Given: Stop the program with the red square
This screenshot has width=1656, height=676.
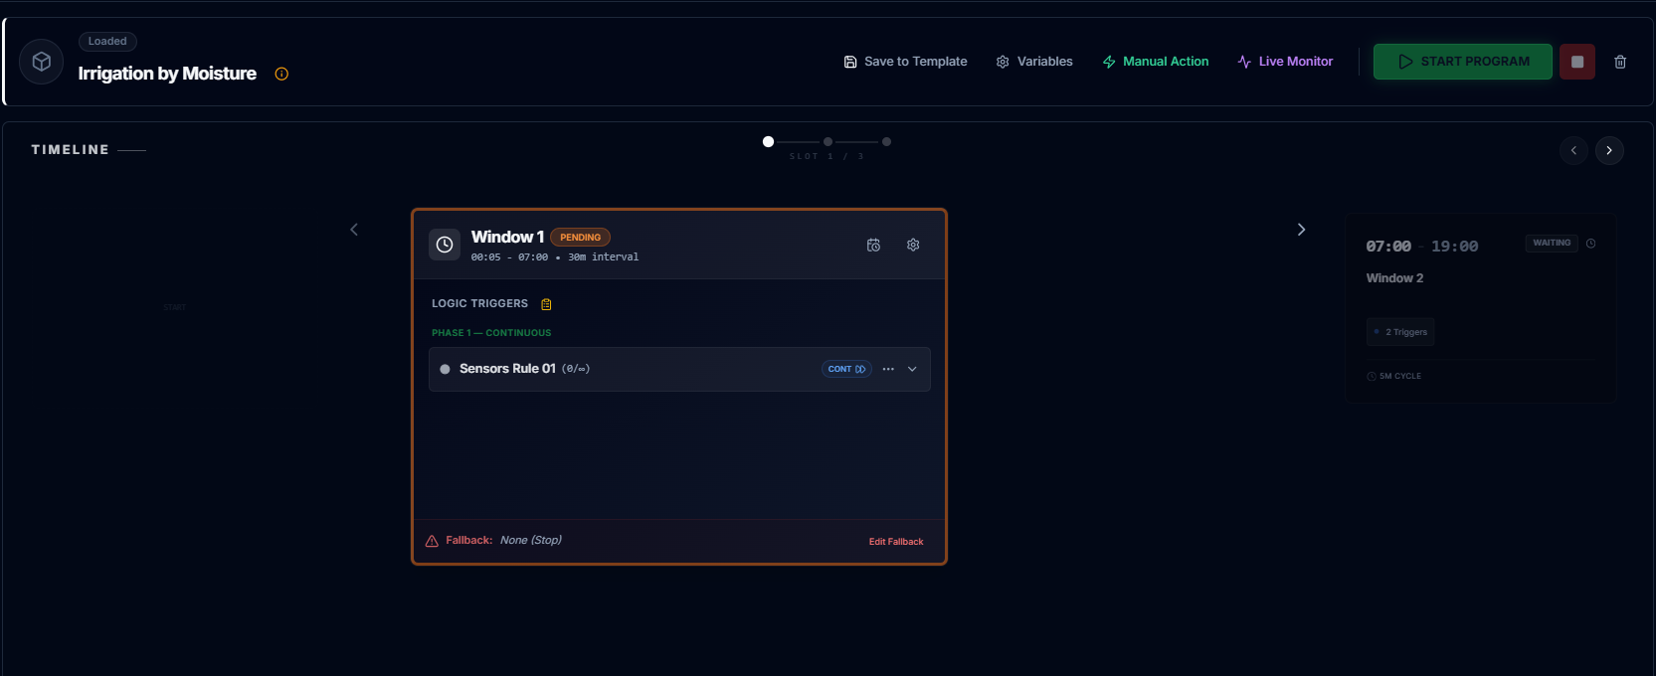Looking at the screenshot, I should click(1577, 62).
